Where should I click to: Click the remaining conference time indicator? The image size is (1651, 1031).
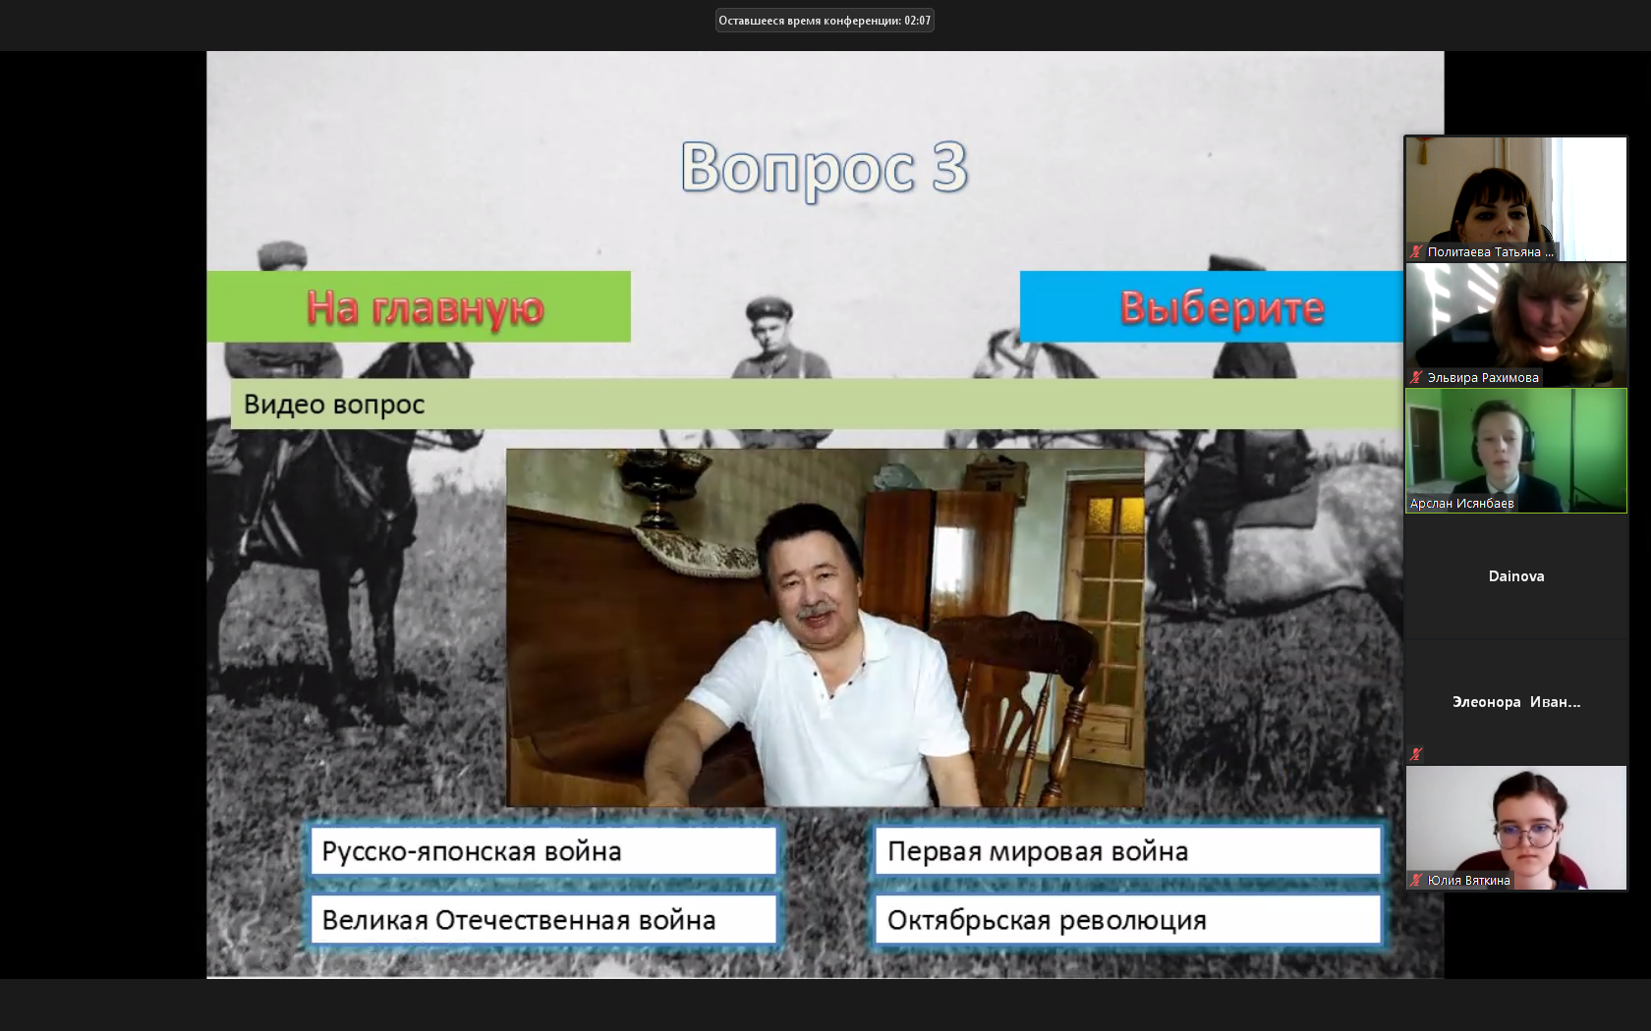click(x=825, y=21)
